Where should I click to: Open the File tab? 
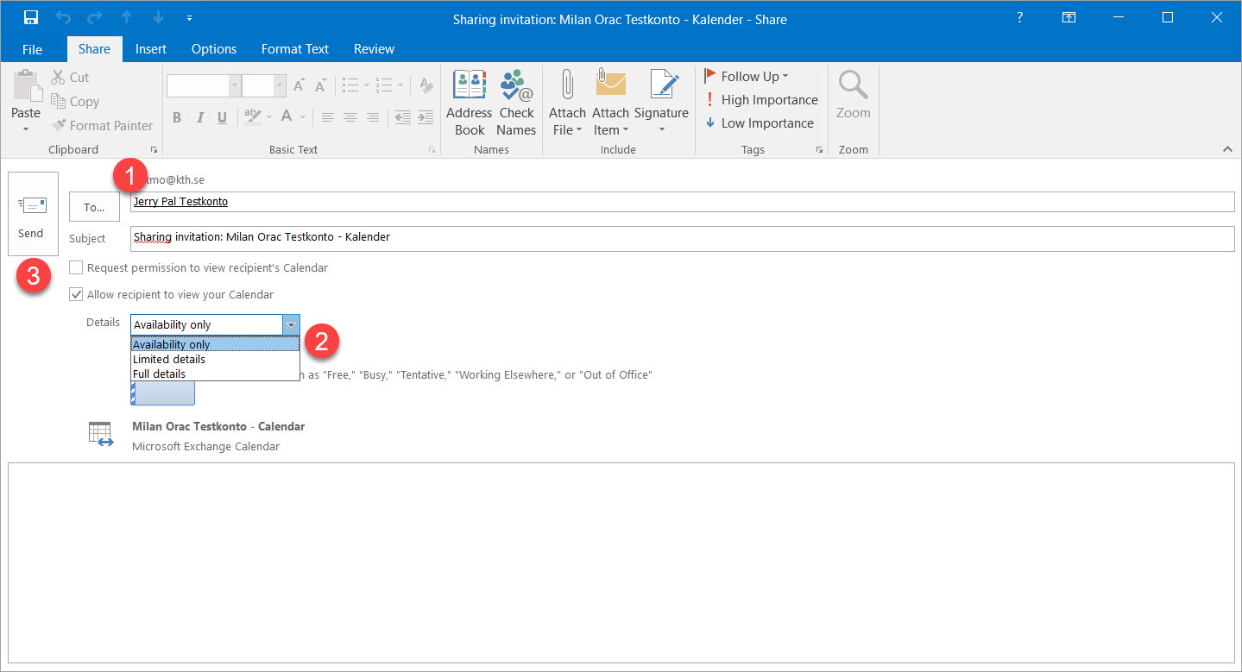(32, 49)
